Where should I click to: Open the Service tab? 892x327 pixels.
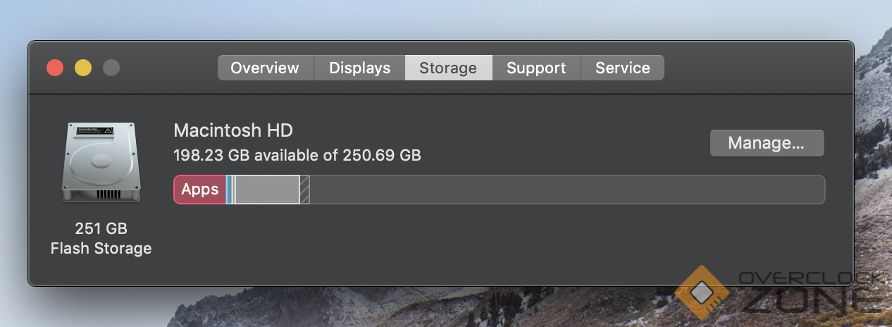pos(622,68)
